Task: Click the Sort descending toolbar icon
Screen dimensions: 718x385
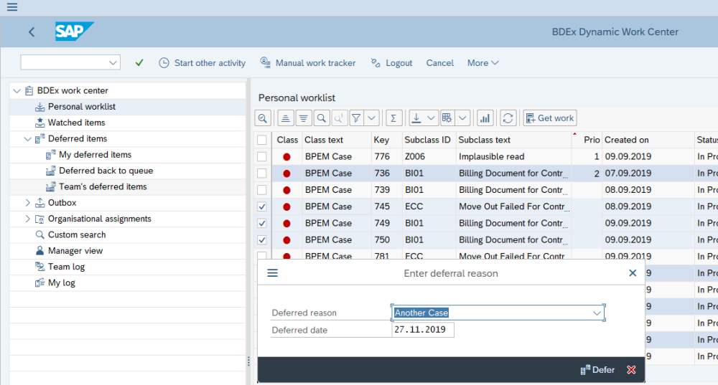Action: pyautogui.click(x=303, y=118)
